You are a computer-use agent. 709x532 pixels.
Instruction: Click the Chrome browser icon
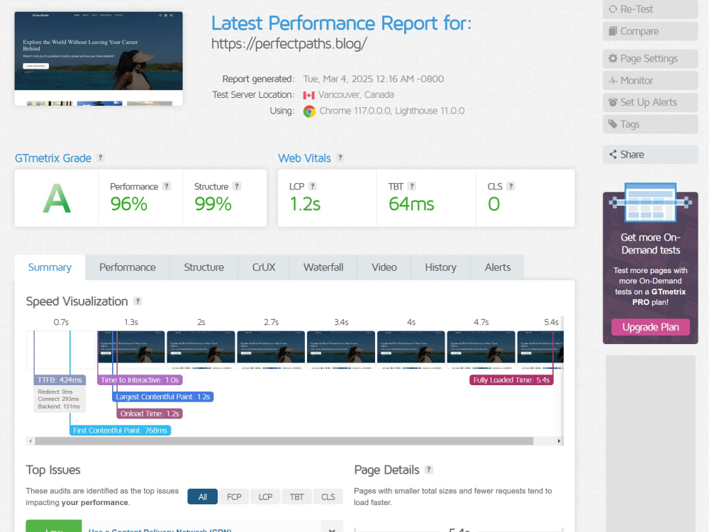tap(309, 111)
